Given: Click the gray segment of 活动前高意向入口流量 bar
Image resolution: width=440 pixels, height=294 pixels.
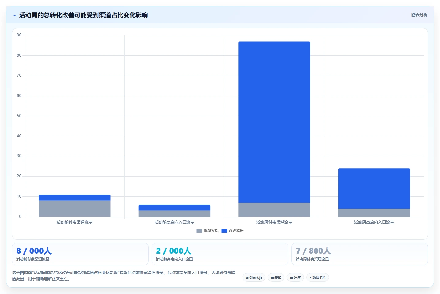Looking at the screenshot, I should pyautogui.click(x=174, y=214).
